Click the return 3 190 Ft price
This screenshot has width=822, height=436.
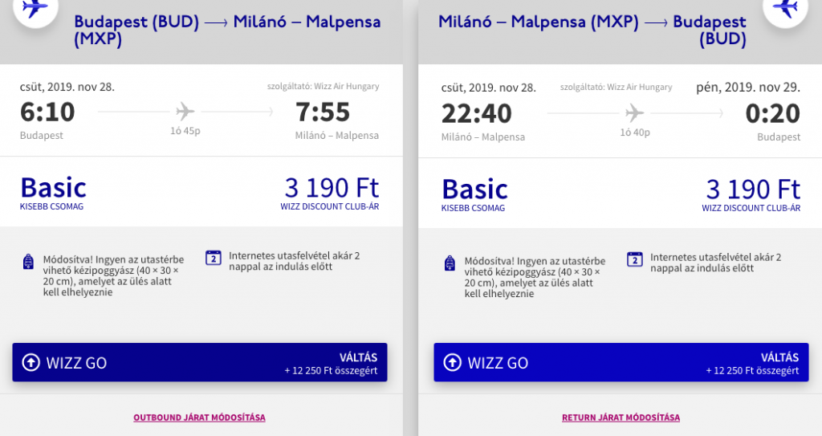click(x=753, y=189)
